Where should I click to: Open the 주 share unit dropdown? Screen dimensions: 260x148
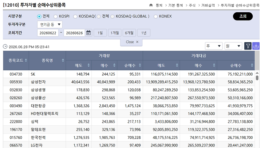point(214,46)
